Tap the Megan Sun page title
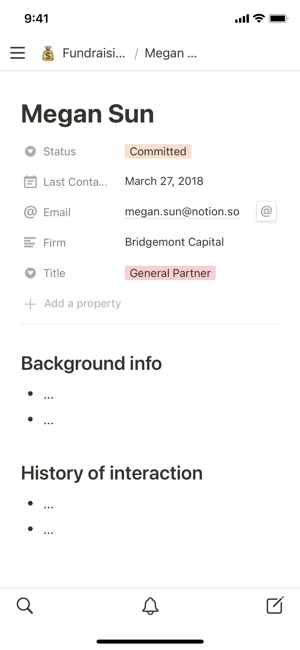300x650 pixels. point(87,114)
